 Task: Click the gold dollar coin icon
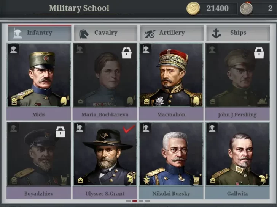click(193, 8)
